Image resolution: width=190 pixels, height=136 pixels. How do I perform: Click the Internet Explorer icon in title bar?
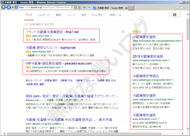pyautogui.click(x=2, y=2)
